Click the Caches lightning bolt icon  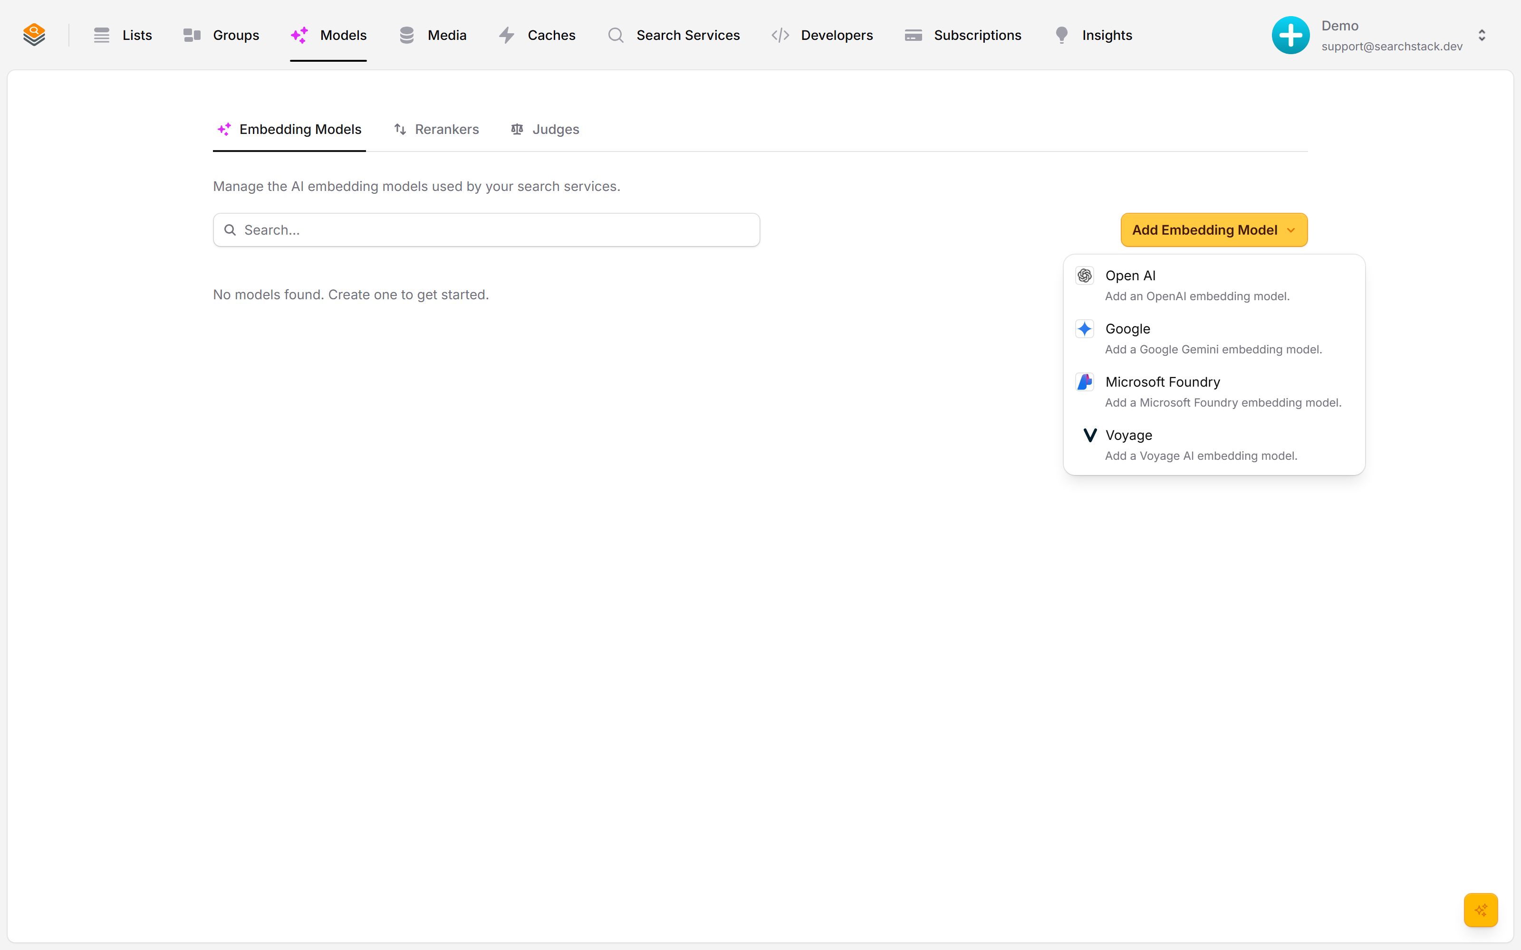coord(507,35)
